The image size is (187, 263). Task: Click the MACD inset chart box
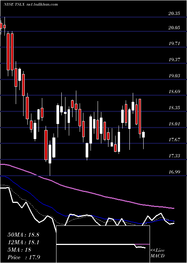(103, 244)
